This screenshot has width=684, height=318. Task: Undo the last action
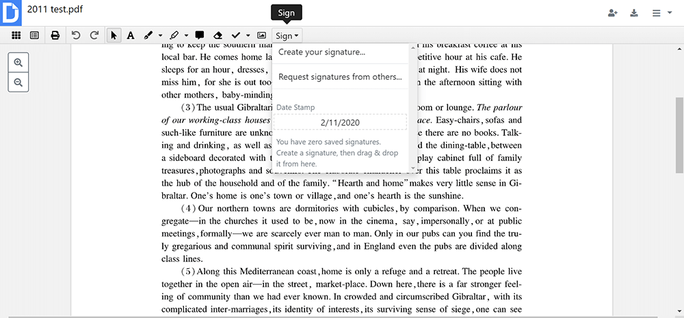coord(76,35)
